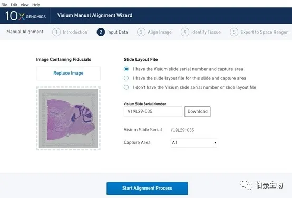Select 'I have the slide layout file' radio
Screen dimensions: 292x198
(126, 78)
